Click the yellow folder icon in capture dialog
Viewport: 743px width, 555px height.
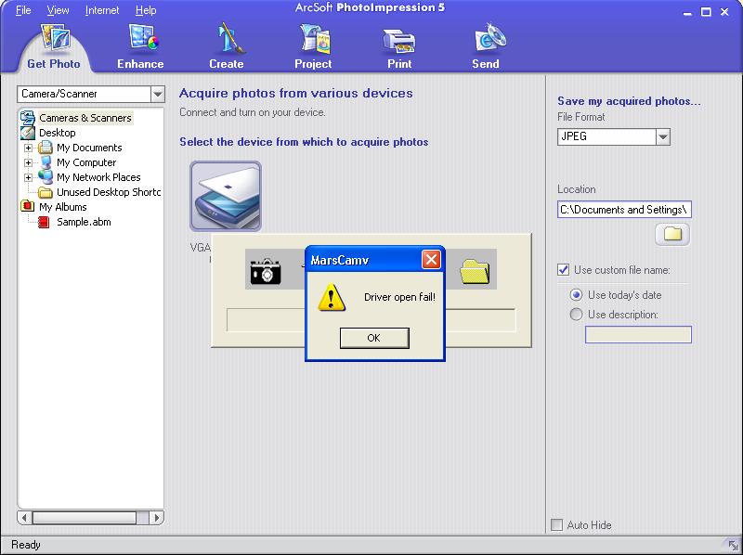tap(475, 270)
